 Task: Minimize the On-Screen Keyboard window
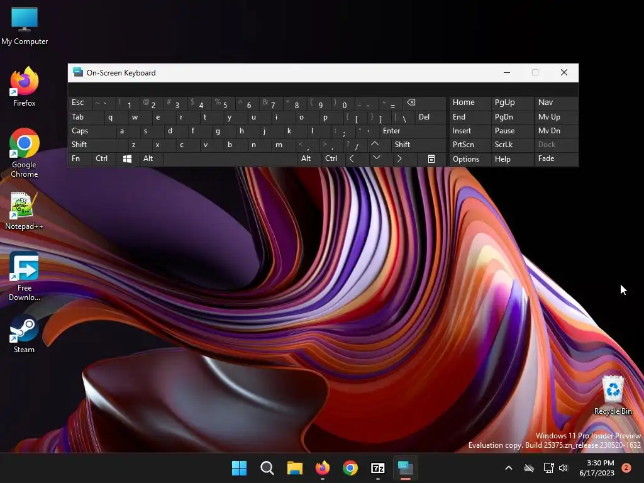[507, 73]
